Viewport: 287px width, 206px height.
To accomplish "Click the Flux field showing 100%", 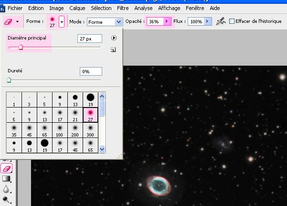I will tap(196, 21).
